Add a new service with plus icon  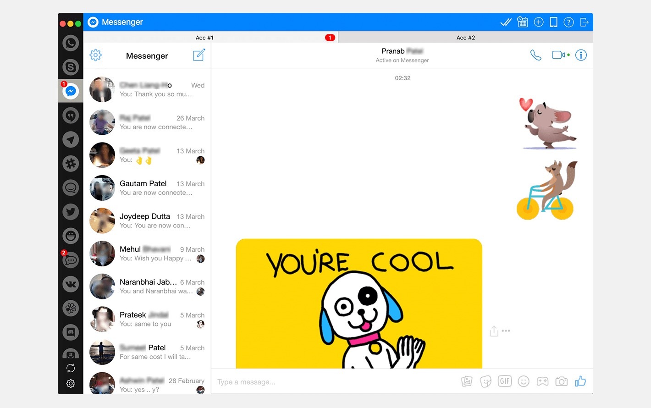tap(539, 22)
